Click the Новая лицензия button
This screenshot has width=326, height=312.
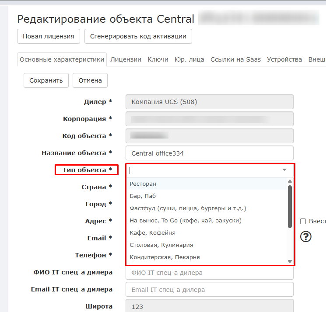click(x=49, y=36)
